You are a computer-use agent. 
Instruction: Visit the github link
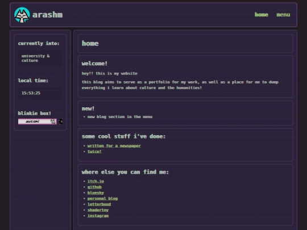point(94,187)
